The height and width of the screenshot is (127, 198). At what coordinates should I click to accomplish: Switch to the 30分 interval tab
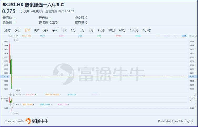pyautogui.click(x=112, y=30)
